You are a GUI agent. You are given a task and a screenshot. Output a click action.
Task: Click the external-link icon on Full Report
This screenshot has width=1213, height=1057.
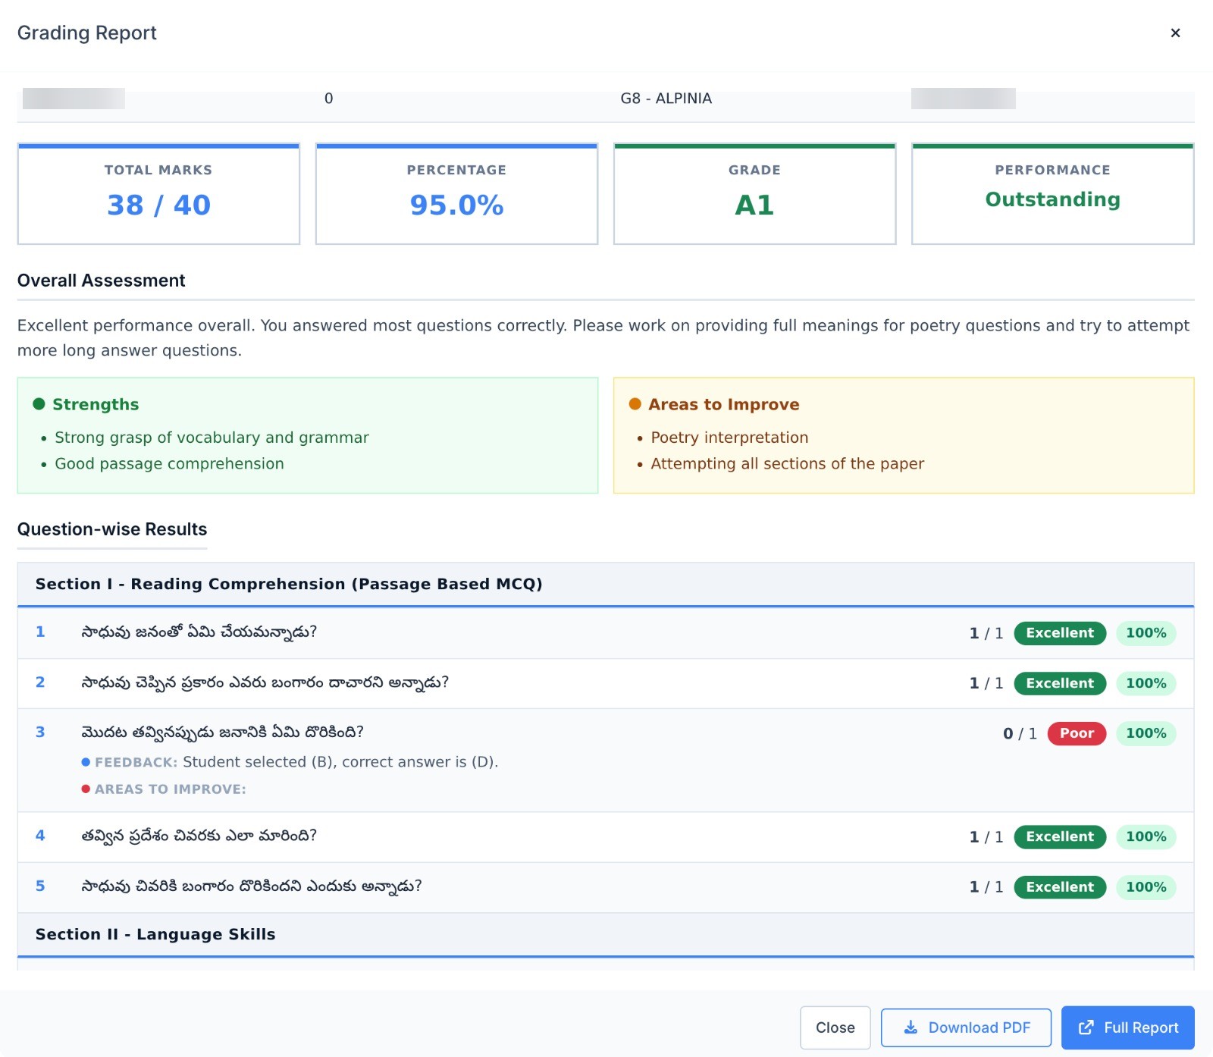1086,1027
